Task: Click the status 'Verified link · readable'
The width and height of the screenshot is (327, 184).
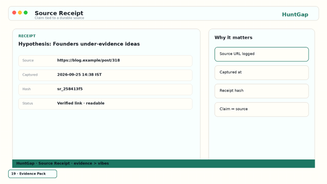Action: tap(81, 103)
